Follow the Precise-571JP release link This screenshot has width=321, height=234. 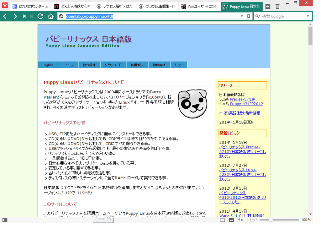tap(242, 99)
